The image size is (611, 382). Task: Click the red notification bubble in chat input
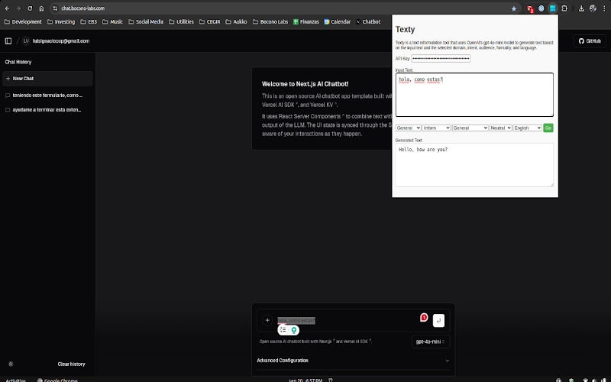coord(424,318)
